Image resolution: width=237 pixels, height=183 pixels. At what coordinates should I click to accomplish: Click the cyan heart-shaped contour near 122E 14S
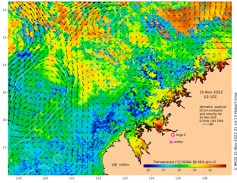pos(95,66)
